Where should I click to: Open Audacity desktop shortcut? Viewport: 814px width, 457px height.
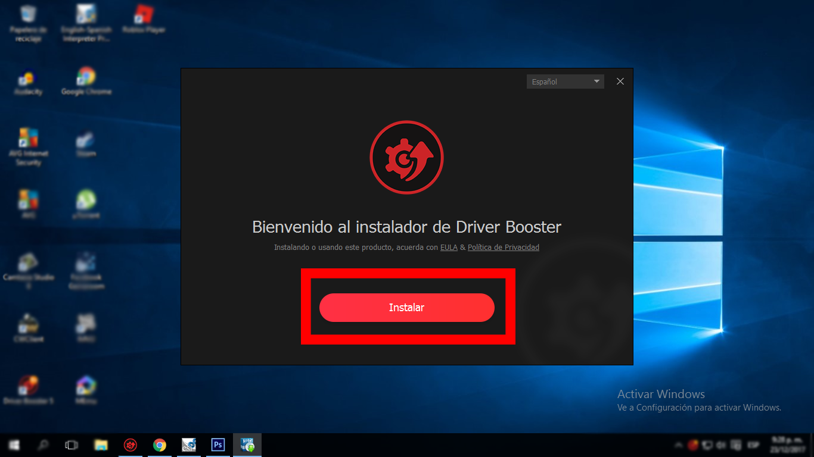(x=28, y=82)
